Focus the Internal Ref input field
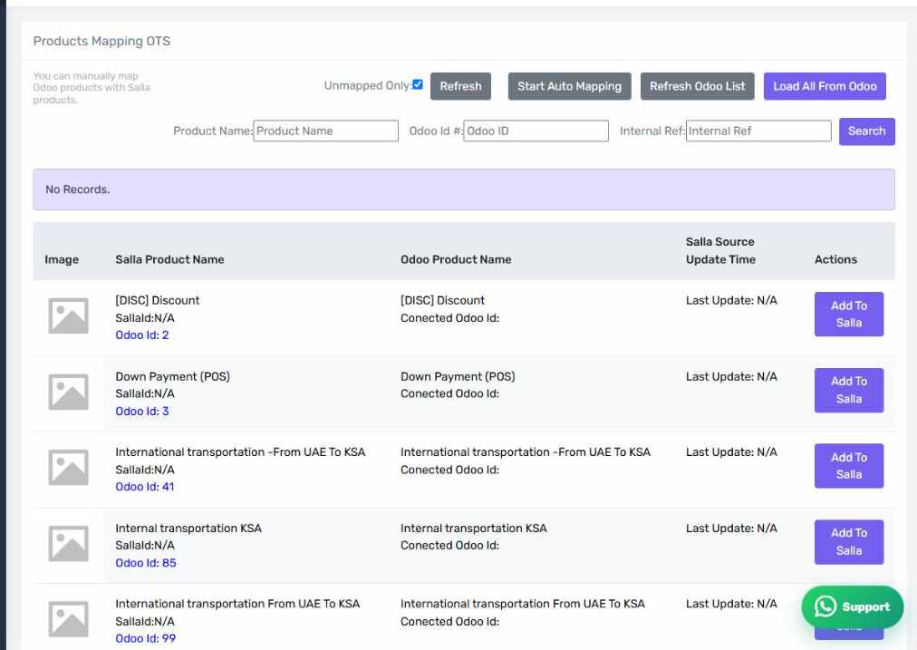The width and height of the screenshot is (917, 650). tap(758, 131)
